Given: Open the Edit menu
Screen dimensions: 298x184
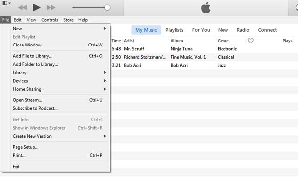Looking at the screenshot, I should [x=18, y=20].
